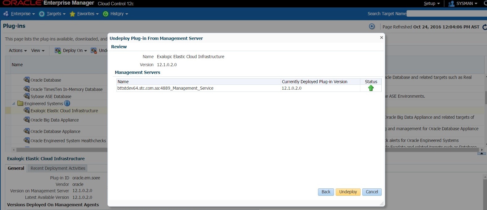This screenshot has height=210, width=487.
Task: Open the Targets menu
Action: pyautogui.click(x=56, y=14)
